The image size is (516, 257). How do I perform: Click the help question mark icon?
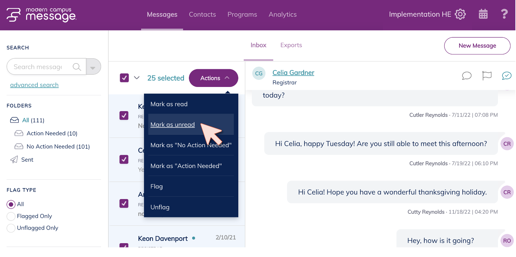click(x=504, y=14)
